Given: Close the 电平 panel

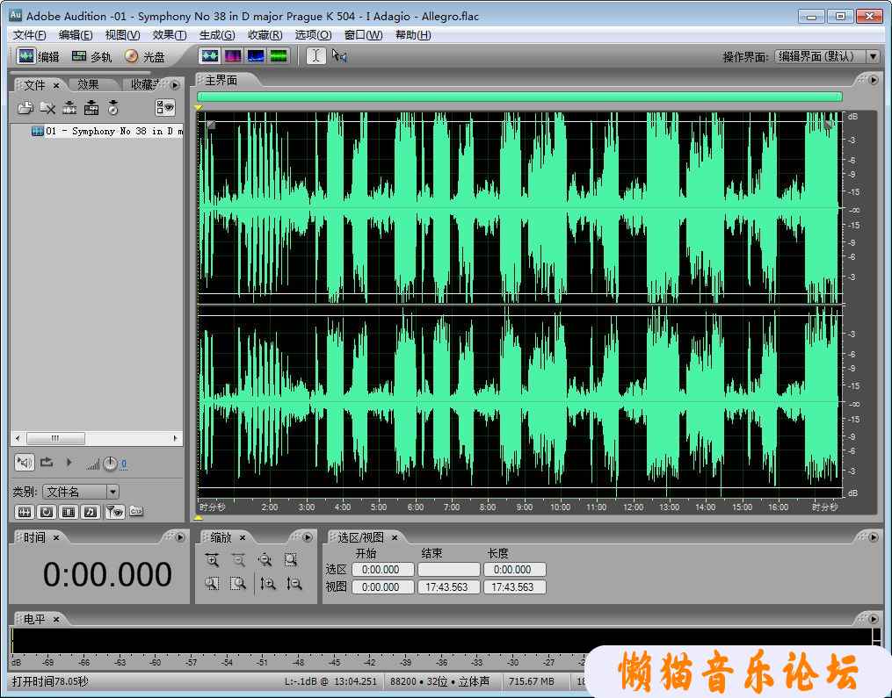Looking at the screenshot, I should (x=55, y=620).
